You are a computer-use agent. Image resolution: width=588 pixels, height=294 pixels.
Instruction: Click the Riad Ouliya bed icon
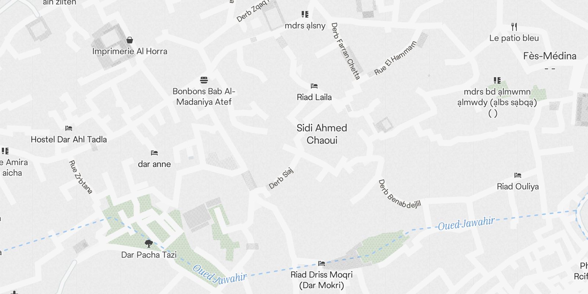[x=518, y=175]
